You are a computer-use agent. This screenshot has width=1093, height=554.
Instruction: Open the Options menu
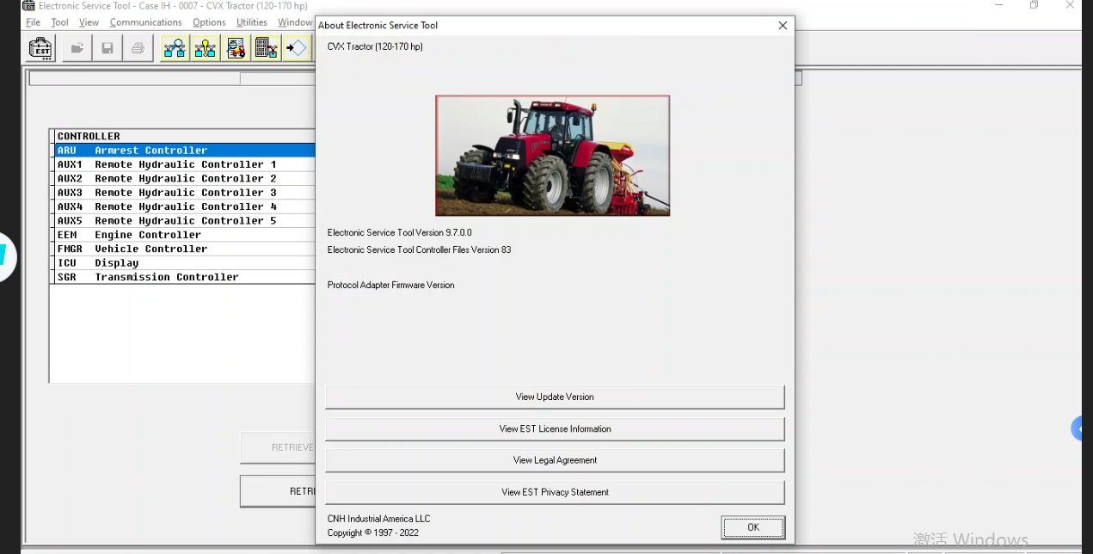pos(209,22)
